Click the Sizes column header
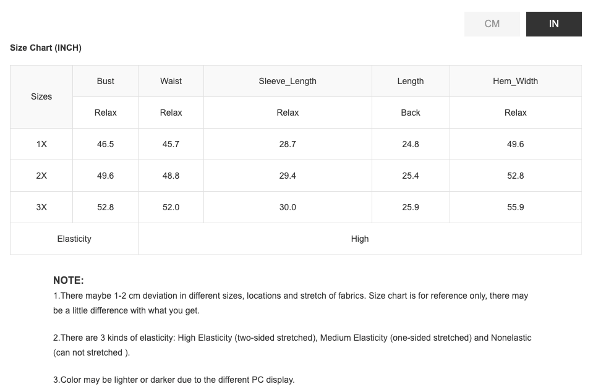The height and width of the screenshot is (392, 593). pos(41,96)
